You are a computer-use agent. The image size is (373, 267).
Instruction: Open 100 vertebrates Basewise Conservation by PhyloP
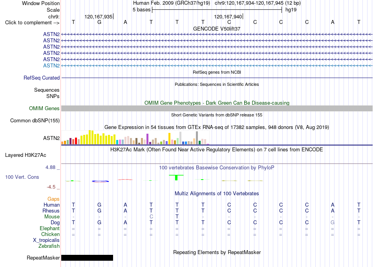click(x=217, y=168)
